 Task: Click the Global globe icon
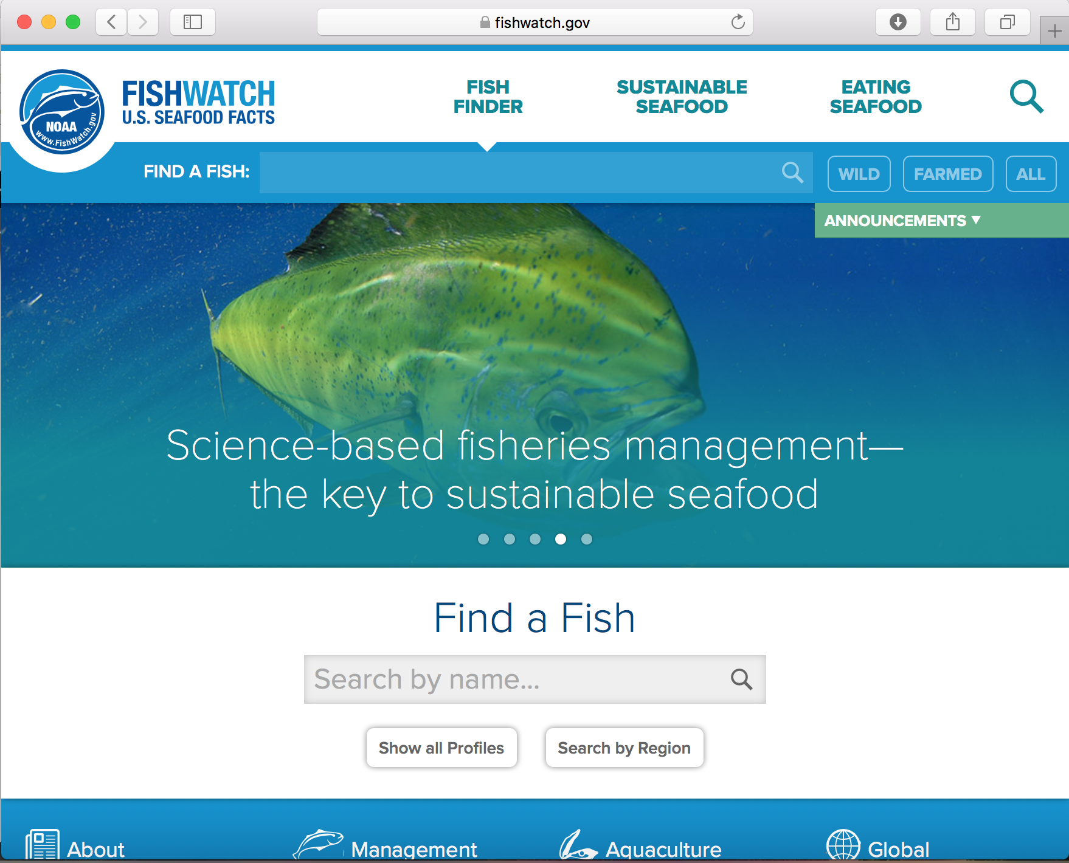tap(843, 845)
